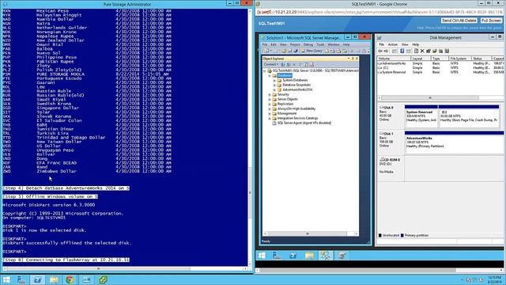This screenshot has height=285, width=506.
Task: Open File Explorer from the host taskbar
Action: pyautogui.click(x=54, y=279)
